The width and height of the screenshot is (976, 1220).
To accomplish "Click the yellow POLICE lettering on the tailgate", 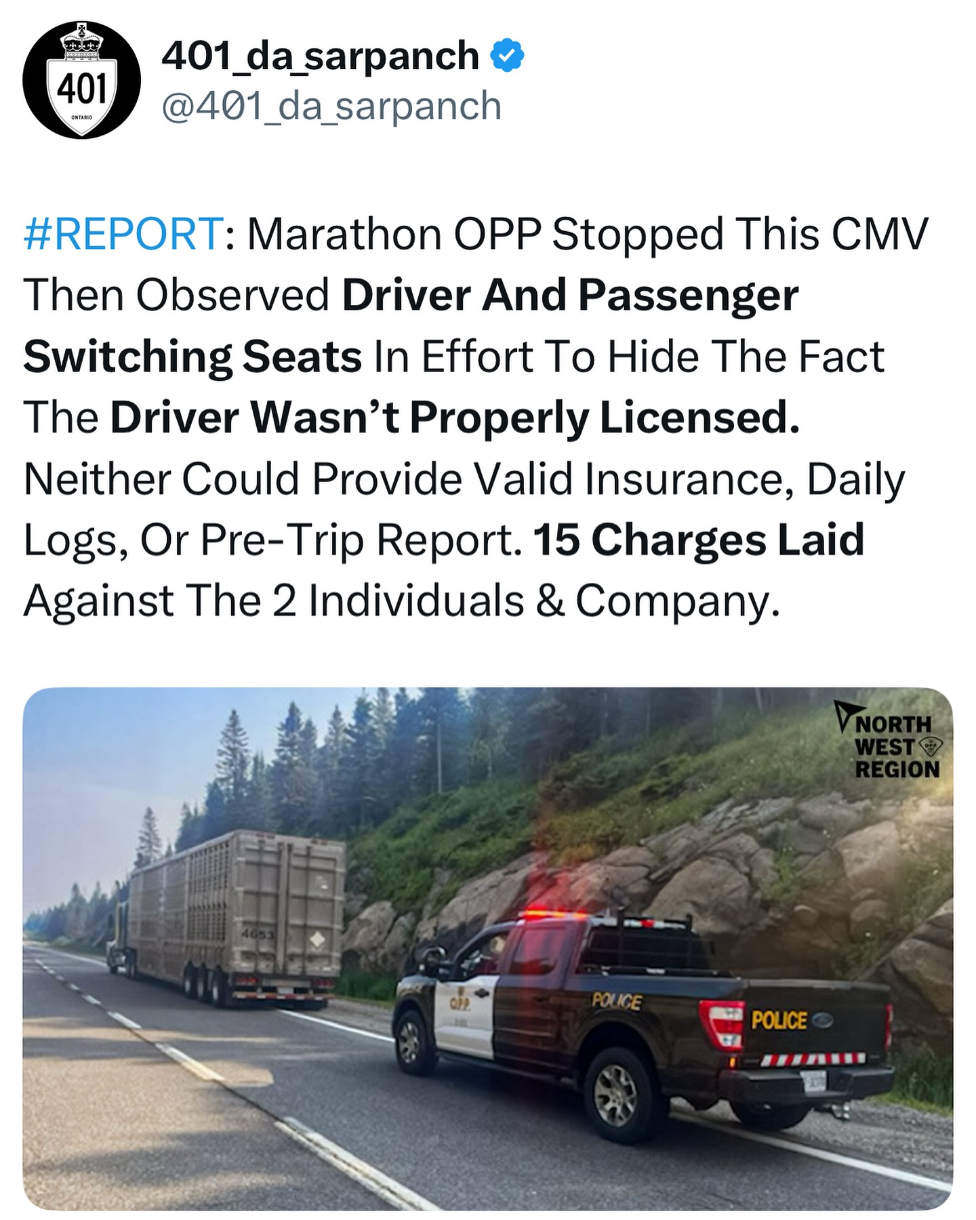I will click(779, 1021).
